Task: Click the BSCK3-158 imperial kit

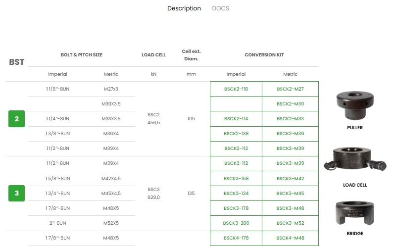Action: [236, 179]
